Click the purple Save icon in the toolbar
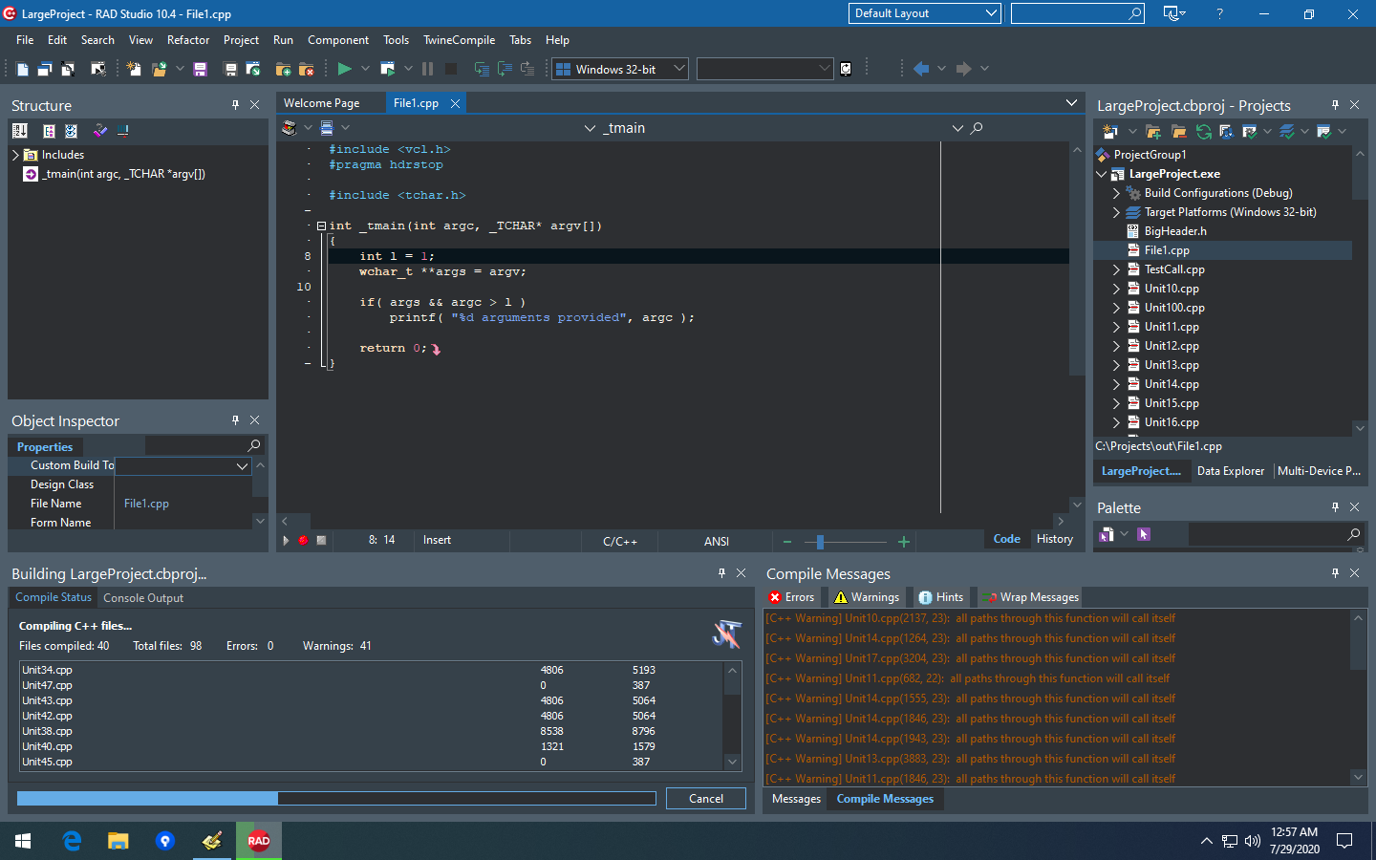 (200, 69)
